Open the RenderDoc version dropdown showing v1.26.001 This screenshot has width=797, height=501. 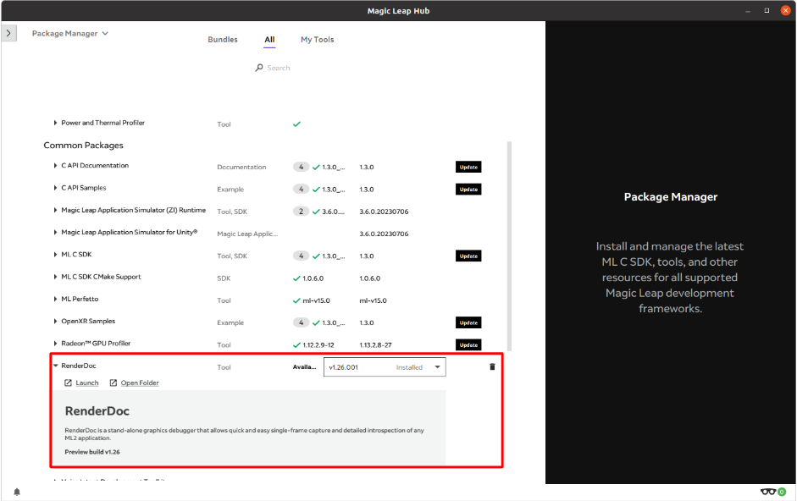[x=440, y=366]
